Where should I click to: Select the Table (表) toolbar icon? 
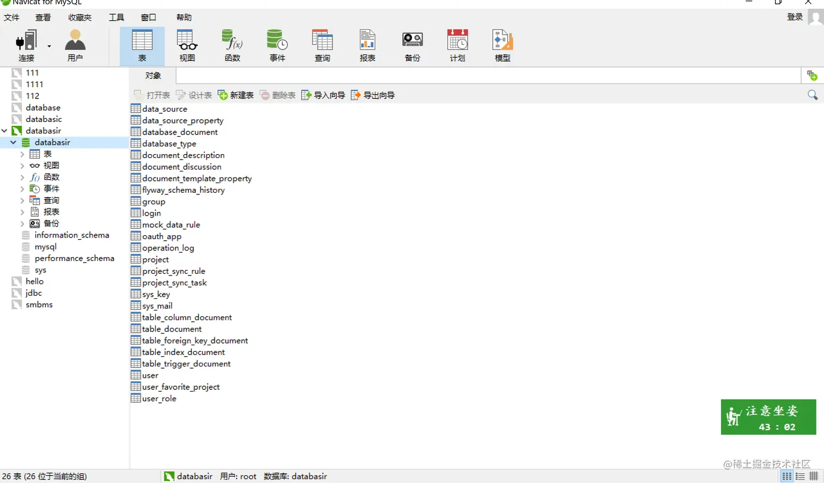point(142,46)
